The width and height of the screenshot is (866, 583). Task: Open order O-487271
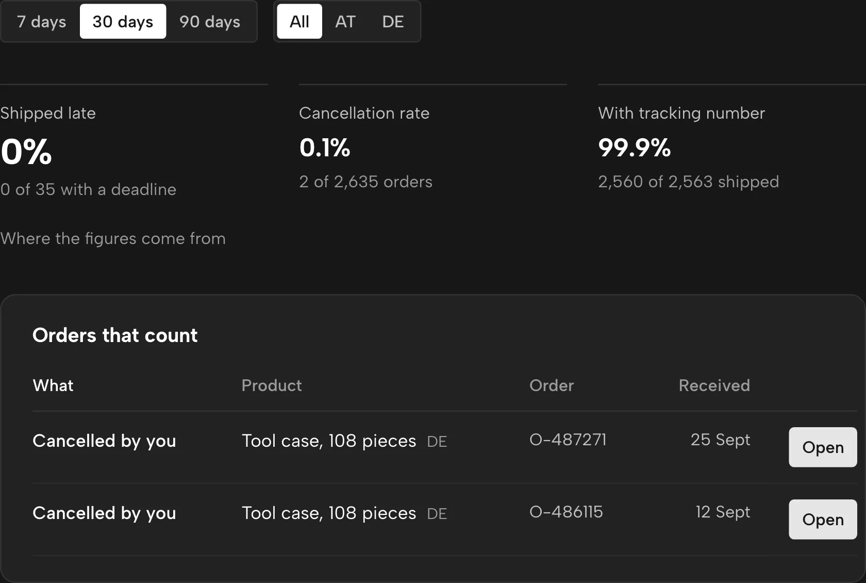[x=823, y=447]
